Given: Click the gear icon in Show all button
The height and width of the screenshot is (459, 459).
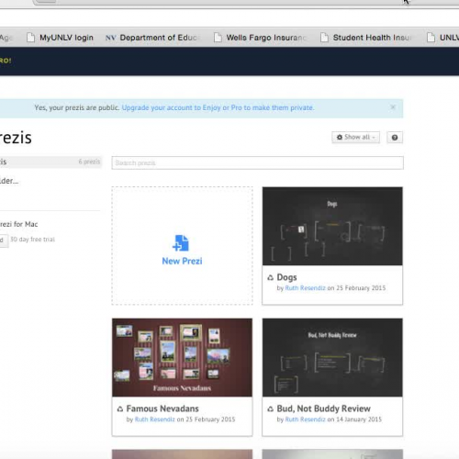Looking at the screenshot, I should pos(340,137).
